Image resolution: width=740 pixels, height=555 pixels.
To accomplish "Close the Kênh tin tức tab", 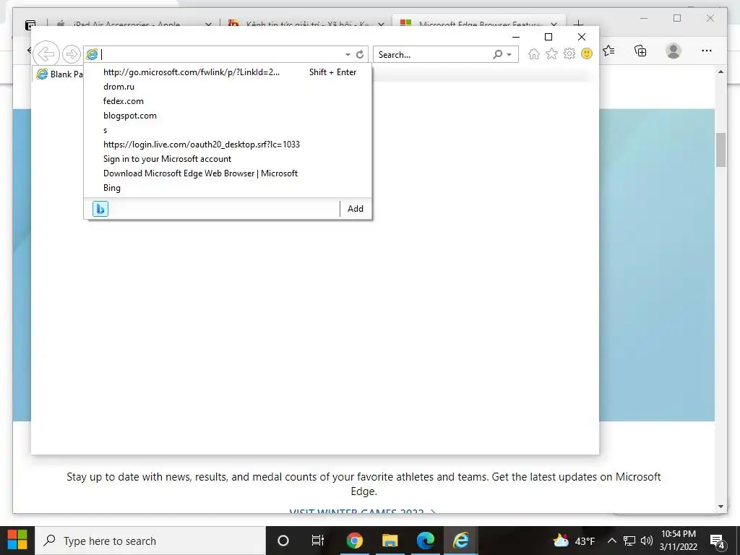I will pos(381,25).
